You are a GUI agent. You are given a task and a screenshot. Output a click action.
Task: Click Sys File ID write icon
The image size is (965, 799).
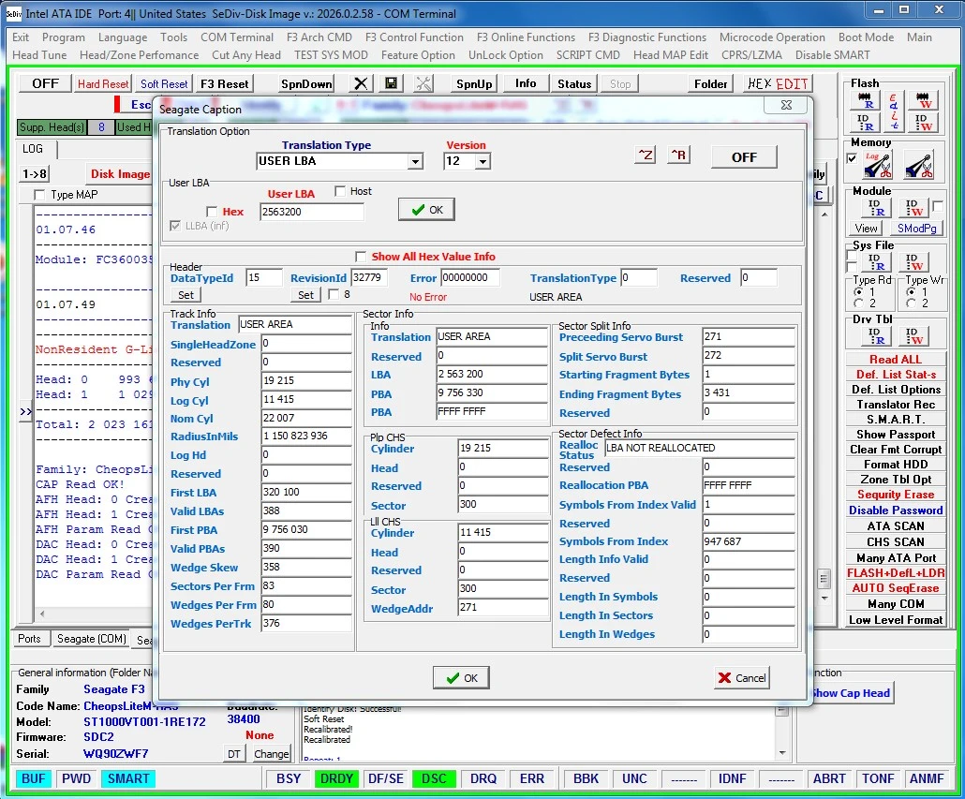pos(913,262)
